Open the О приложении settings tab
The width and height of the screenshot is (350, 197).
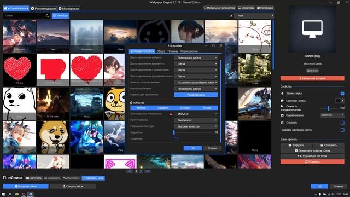point(189,51)
